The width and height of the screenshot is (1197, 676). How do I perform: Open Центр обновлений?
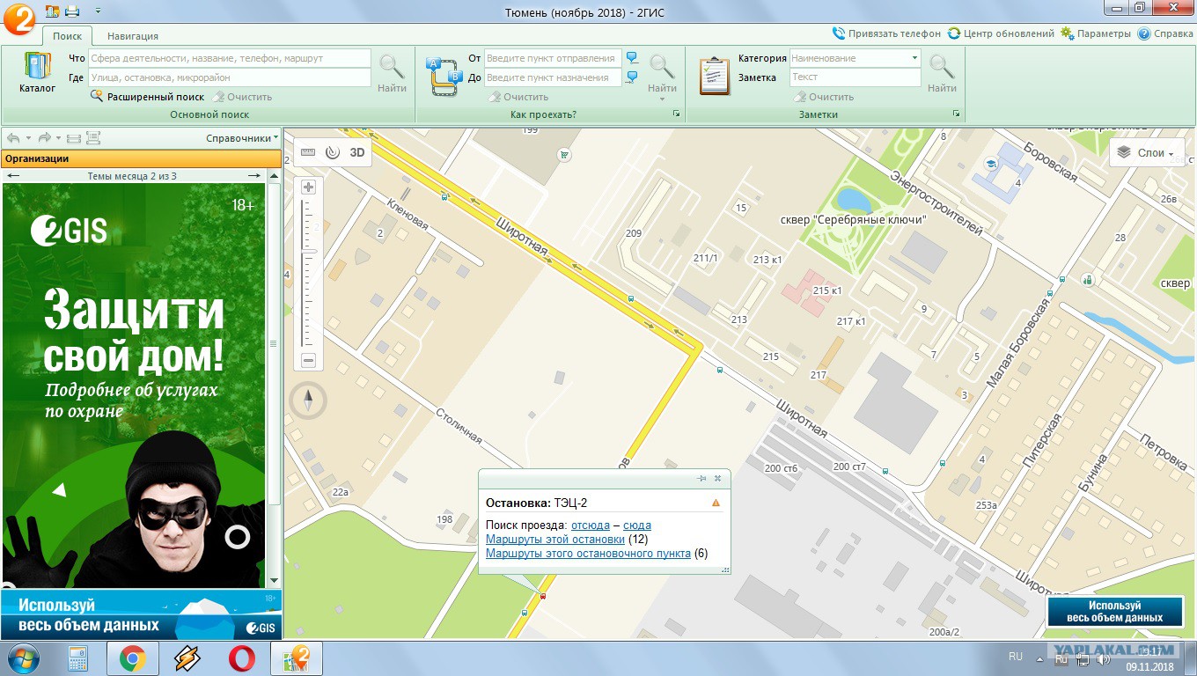click(1001, 33)
